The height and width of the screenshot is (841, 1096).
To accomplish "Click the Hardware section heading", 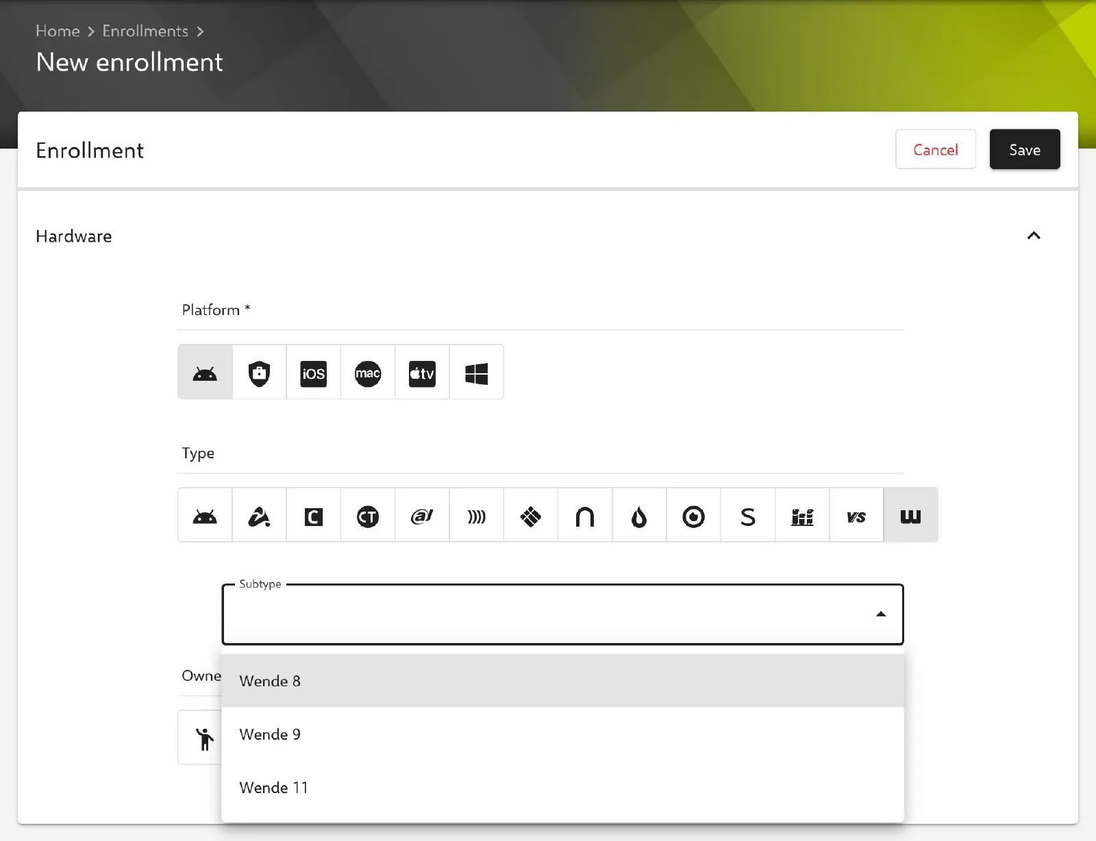I will [74, 236].
